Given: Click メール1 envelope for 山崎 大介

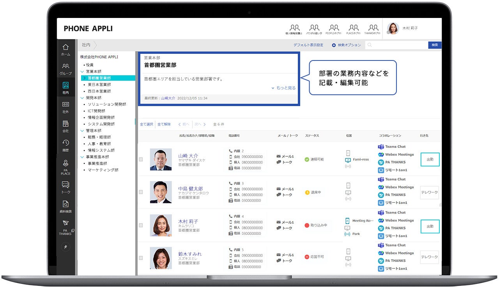Looking at the screenshot, I should point(279,156).
